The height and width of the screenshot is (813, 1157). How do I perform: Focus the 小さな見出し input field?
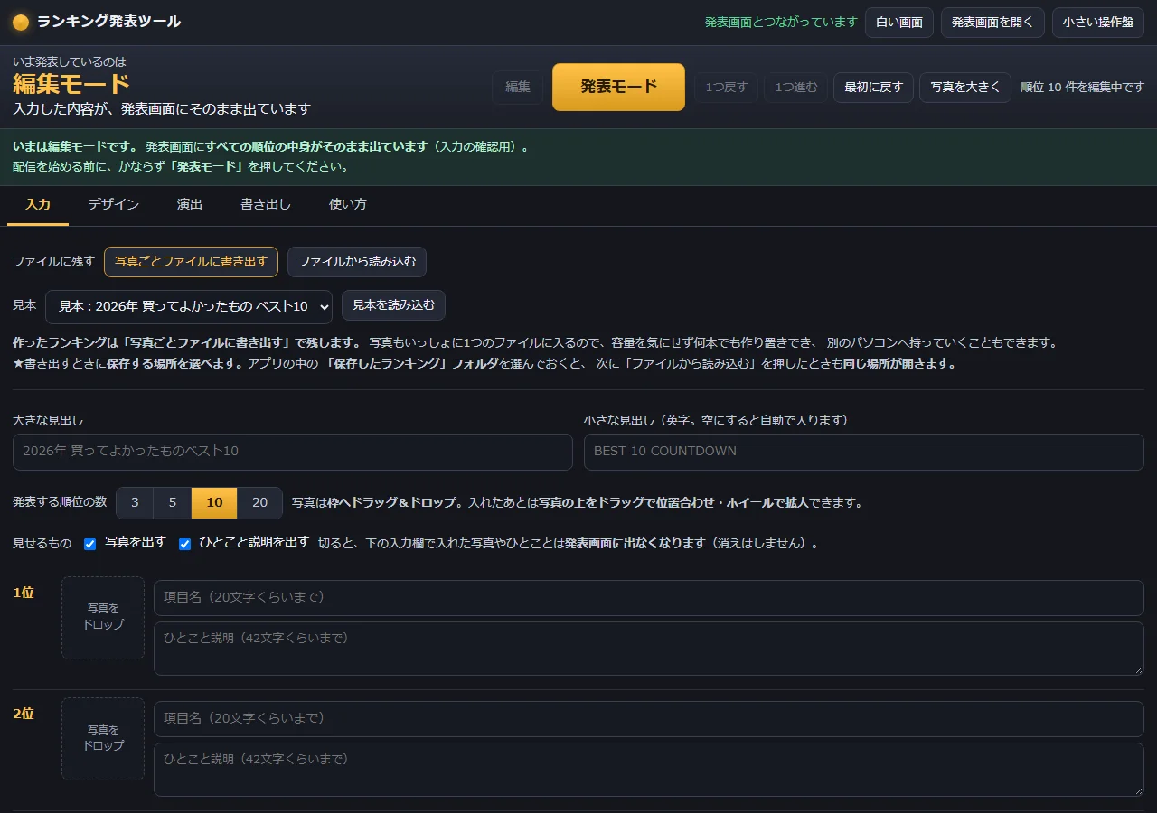[x=864, y=452]
